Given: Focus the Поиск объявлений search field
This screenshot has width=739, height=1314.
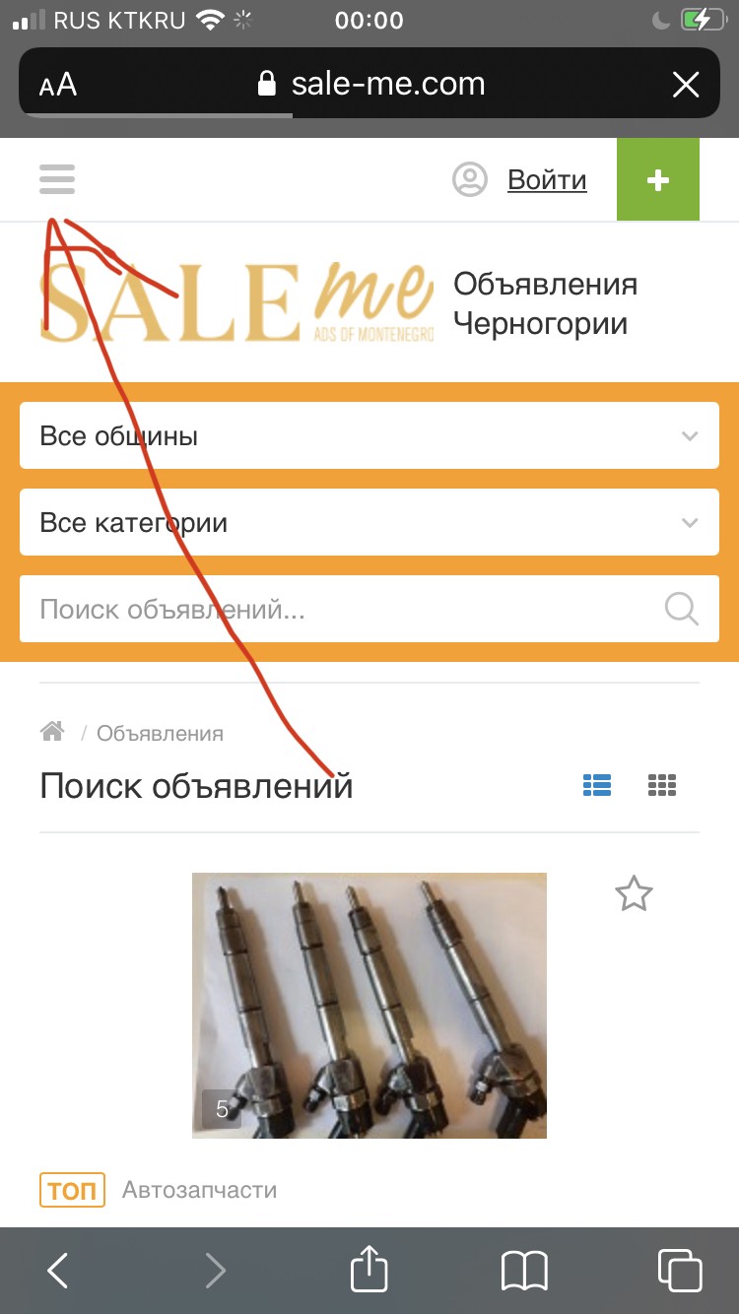Looking at the screenshot, I should [x=340, y=609].
